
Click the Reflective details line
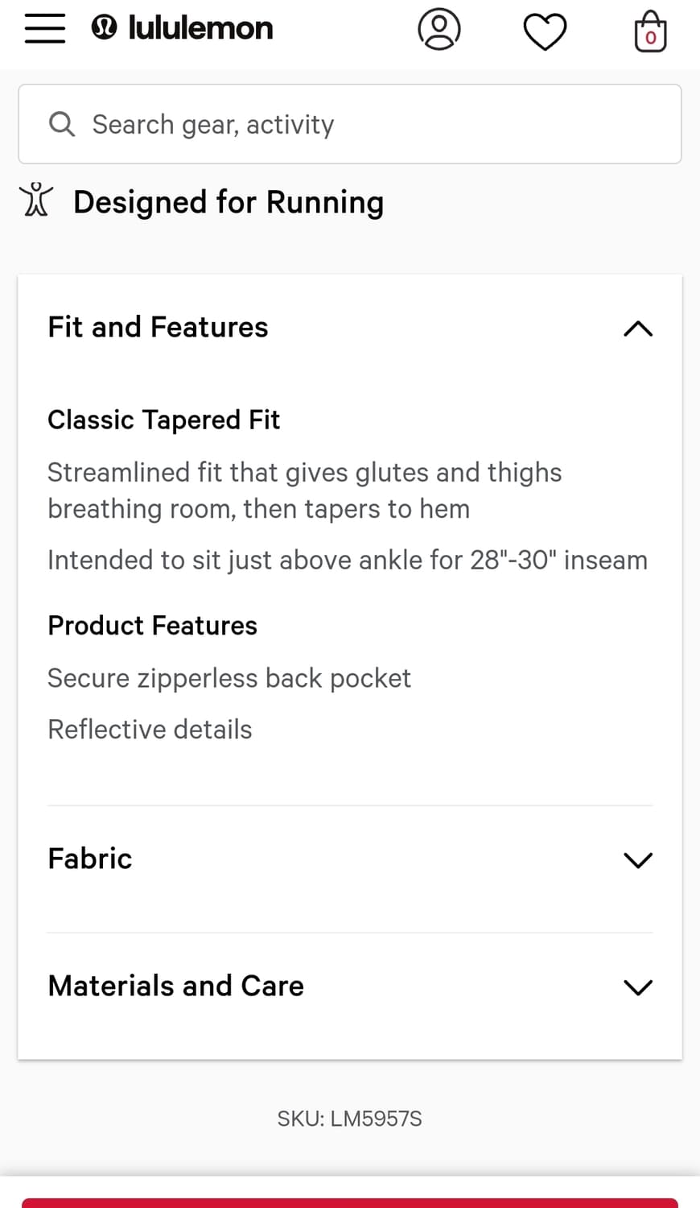point(150,730)
